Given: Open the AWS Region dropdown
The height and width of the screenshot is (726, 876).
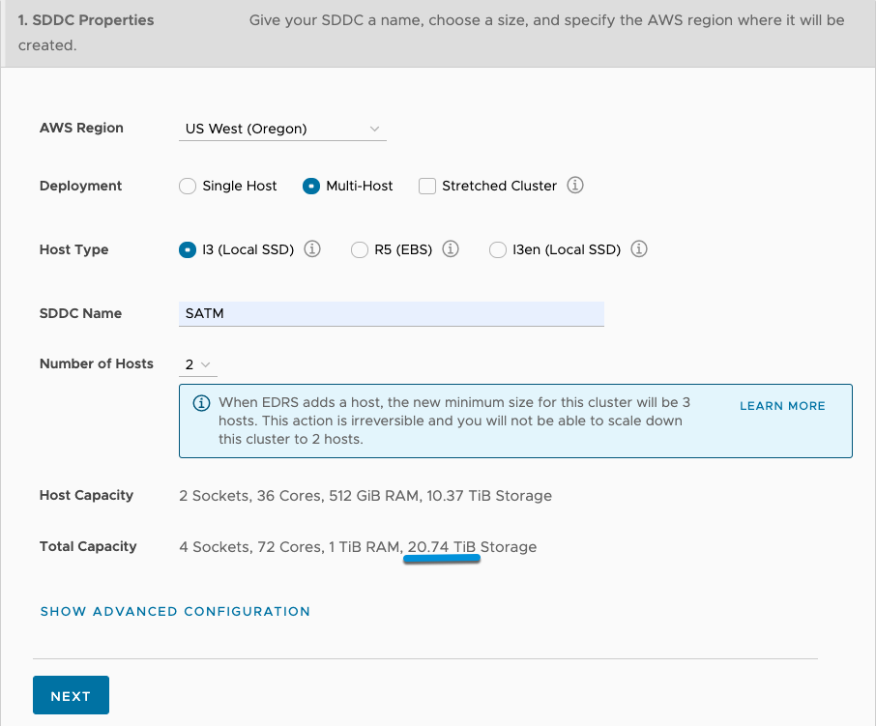Looking at the screenshot, I should [x=282, y=129].
